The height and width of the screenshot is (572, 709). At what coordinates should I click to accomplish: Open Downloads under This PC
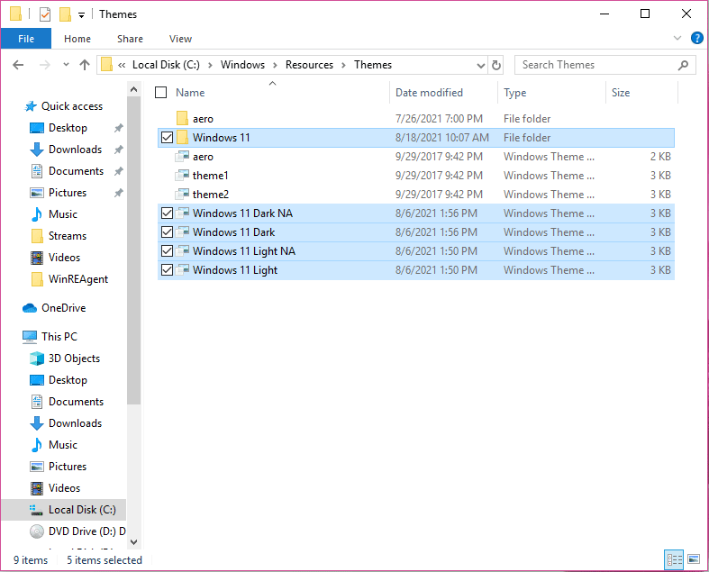[x=75, y=423]
